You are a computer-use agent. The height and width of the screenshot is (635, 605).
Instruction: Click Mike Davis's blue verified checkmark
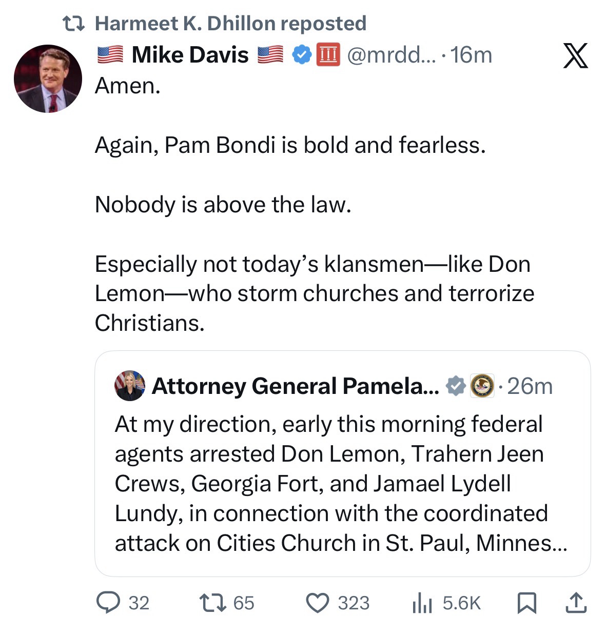302,55
